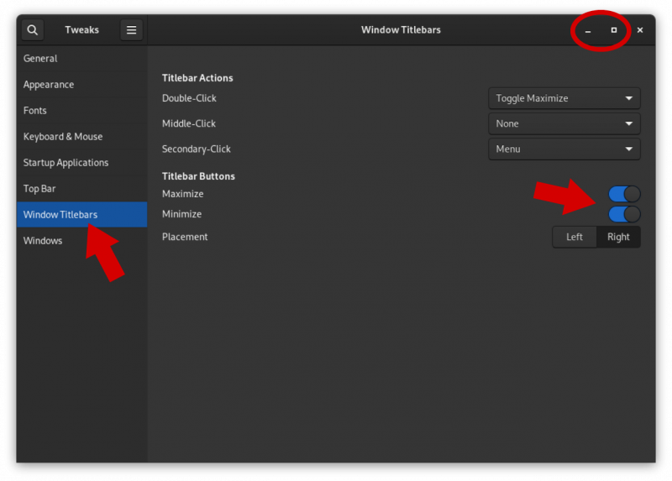Set button placement to Right
Image resolution: width=672 pixels, height=481 pixels.
tap(618, 237)
